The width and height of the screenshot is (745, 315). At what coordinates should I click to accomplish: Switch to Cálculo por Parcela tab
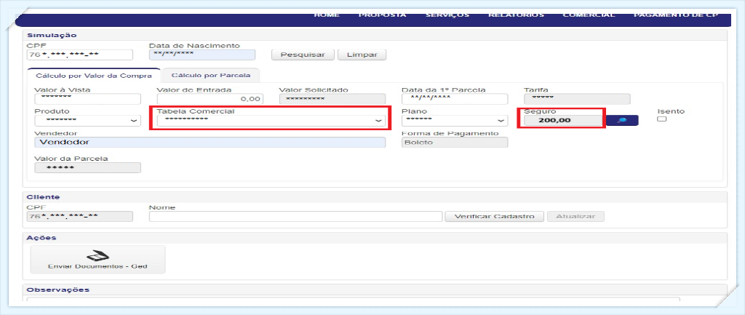coord(210,75)
